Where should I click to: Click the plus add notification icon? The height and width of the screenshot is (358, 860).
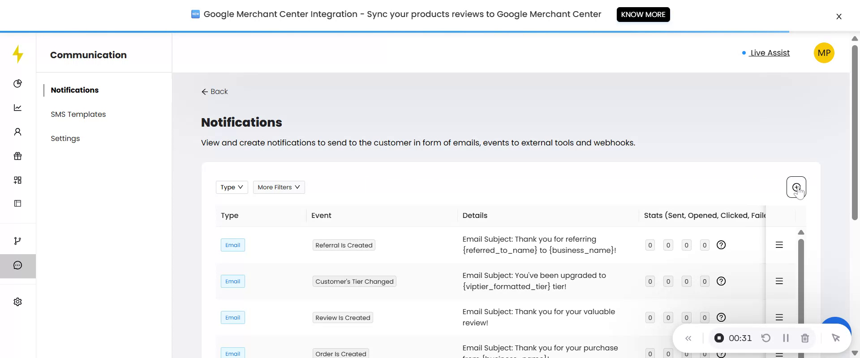point(796,187)
